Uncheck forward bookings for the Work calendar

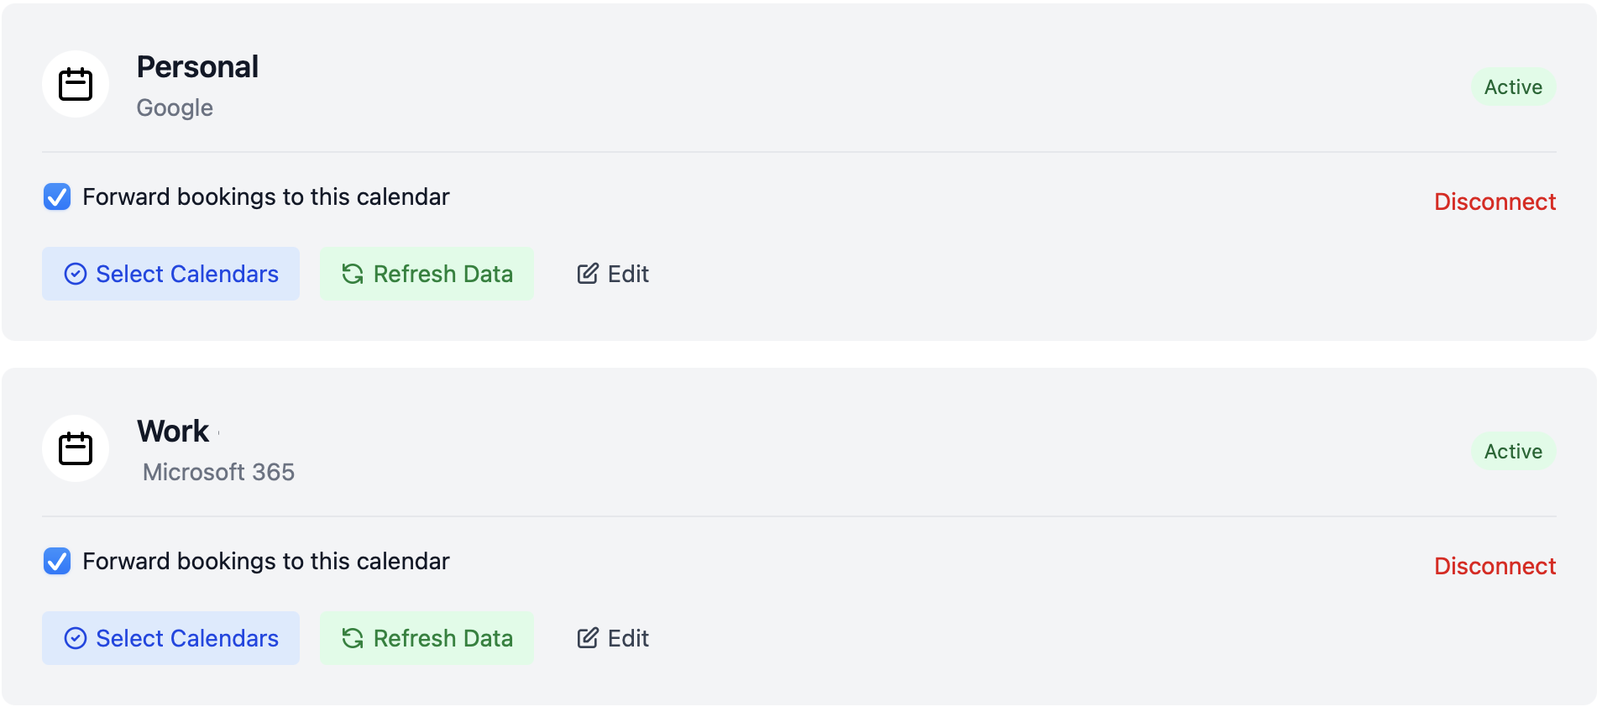57,562
